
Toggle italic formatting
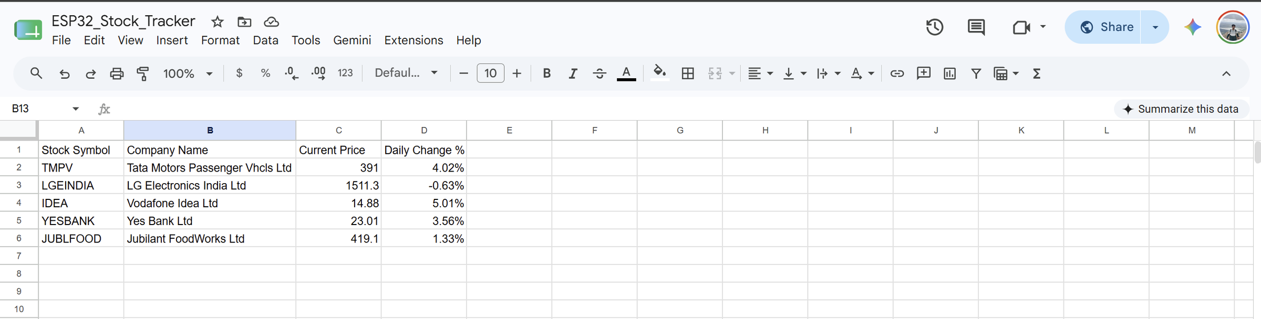point(573,73)
